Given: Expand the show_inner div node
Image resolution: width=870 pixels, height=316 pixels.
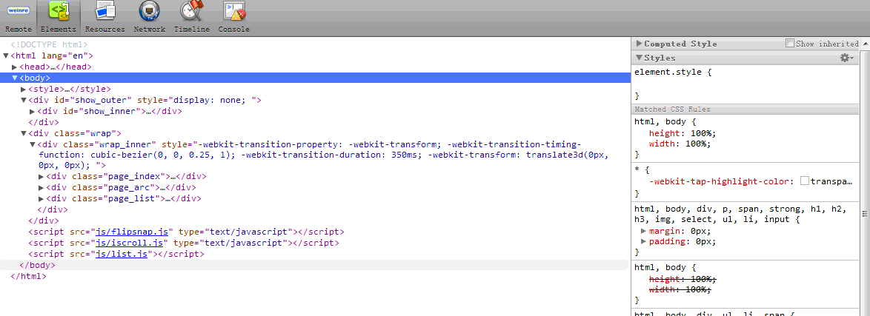Looking at the screenshot, I should (x=32, y=112).
